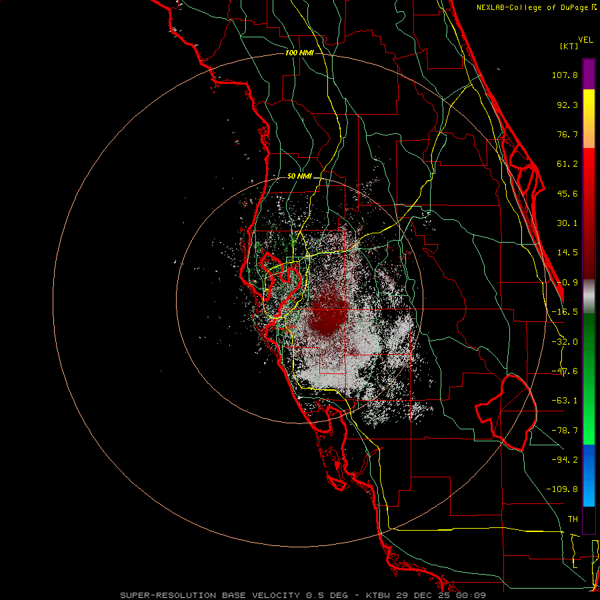This screenshot has width=600, height=600.
Task: Select the red gradient segment of color bar
Action: click(x=589, y=213)
